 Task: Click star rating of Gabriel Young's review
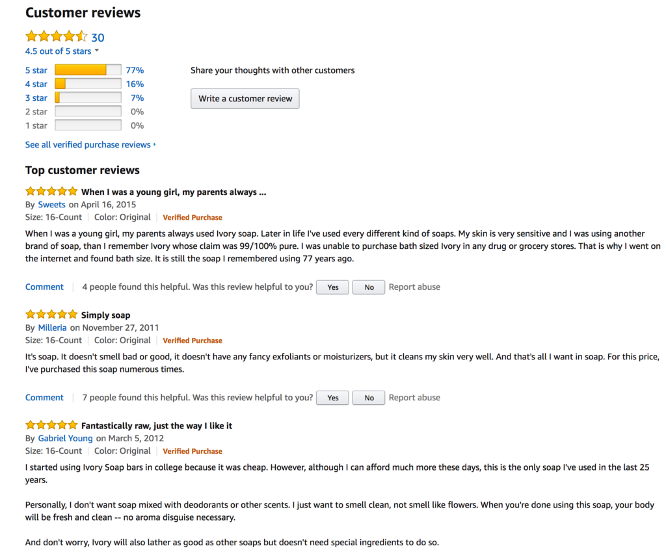tap(51, 425)
